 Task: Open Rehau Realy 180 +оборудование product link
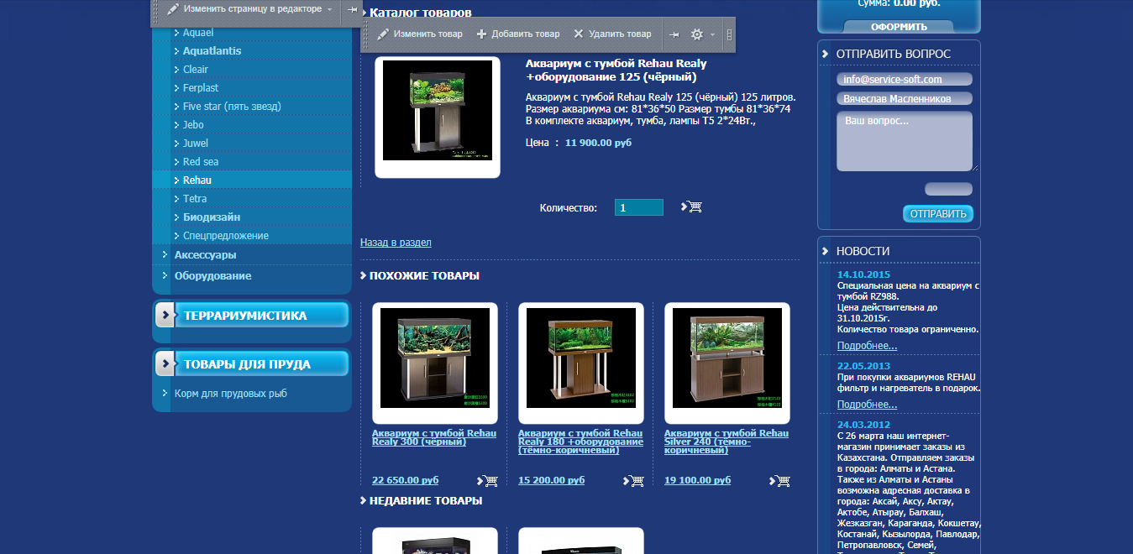pos(581,442)
